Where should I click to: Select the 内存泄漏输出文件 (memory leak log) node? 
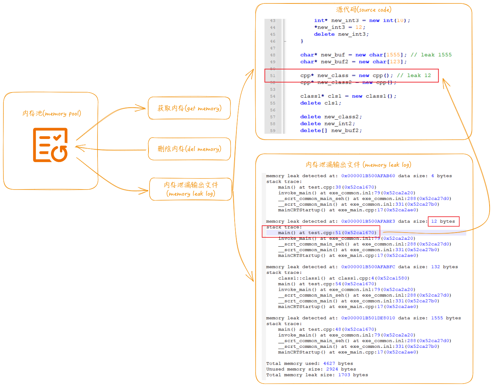click(x=191, y=189)
